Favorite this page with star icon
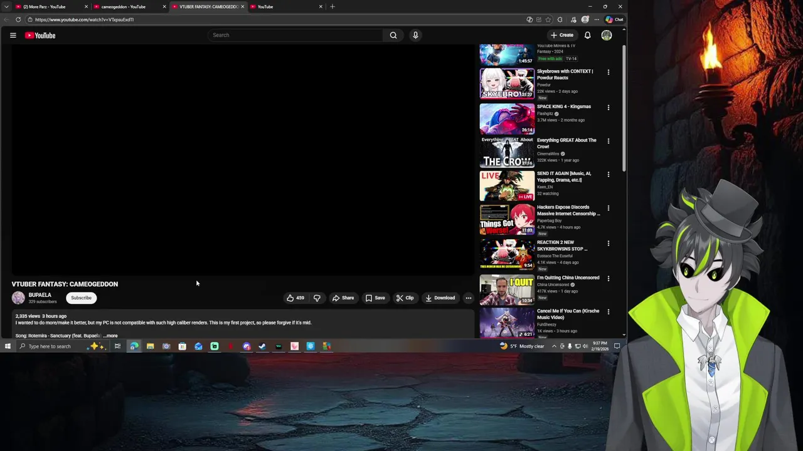 pyautogui.click(x=548, y=19)
